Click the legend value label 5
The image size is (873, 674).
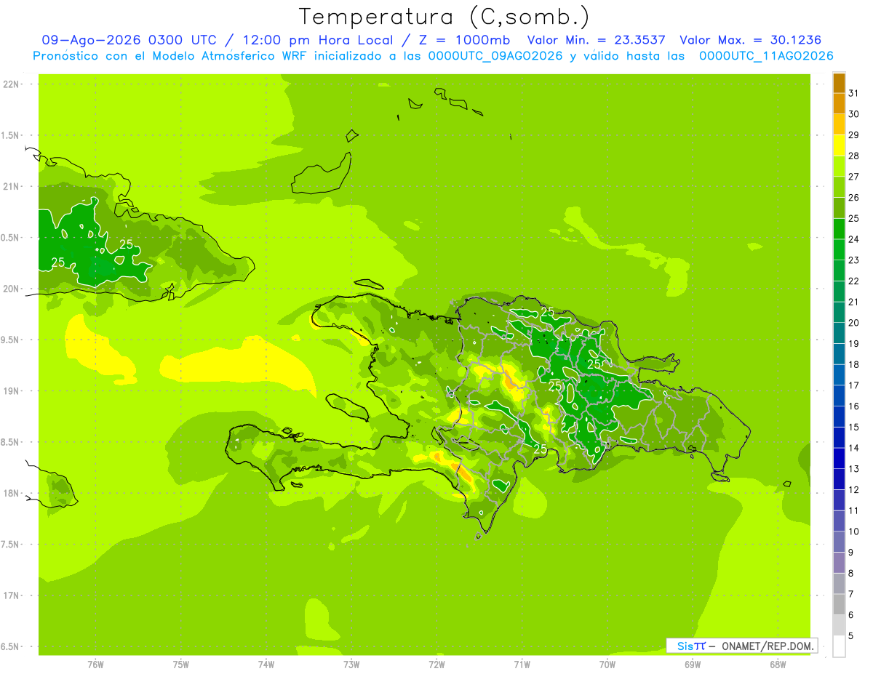pyautogui.click(x=851, y=636)
